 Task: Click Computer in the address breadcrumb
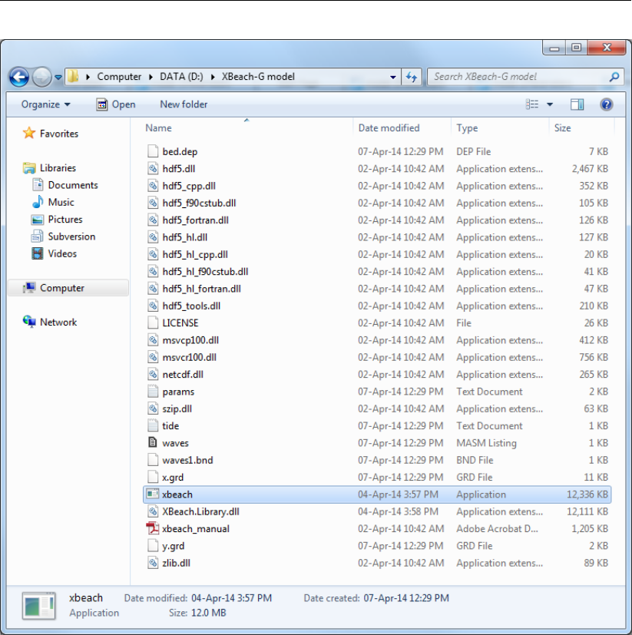119,77
